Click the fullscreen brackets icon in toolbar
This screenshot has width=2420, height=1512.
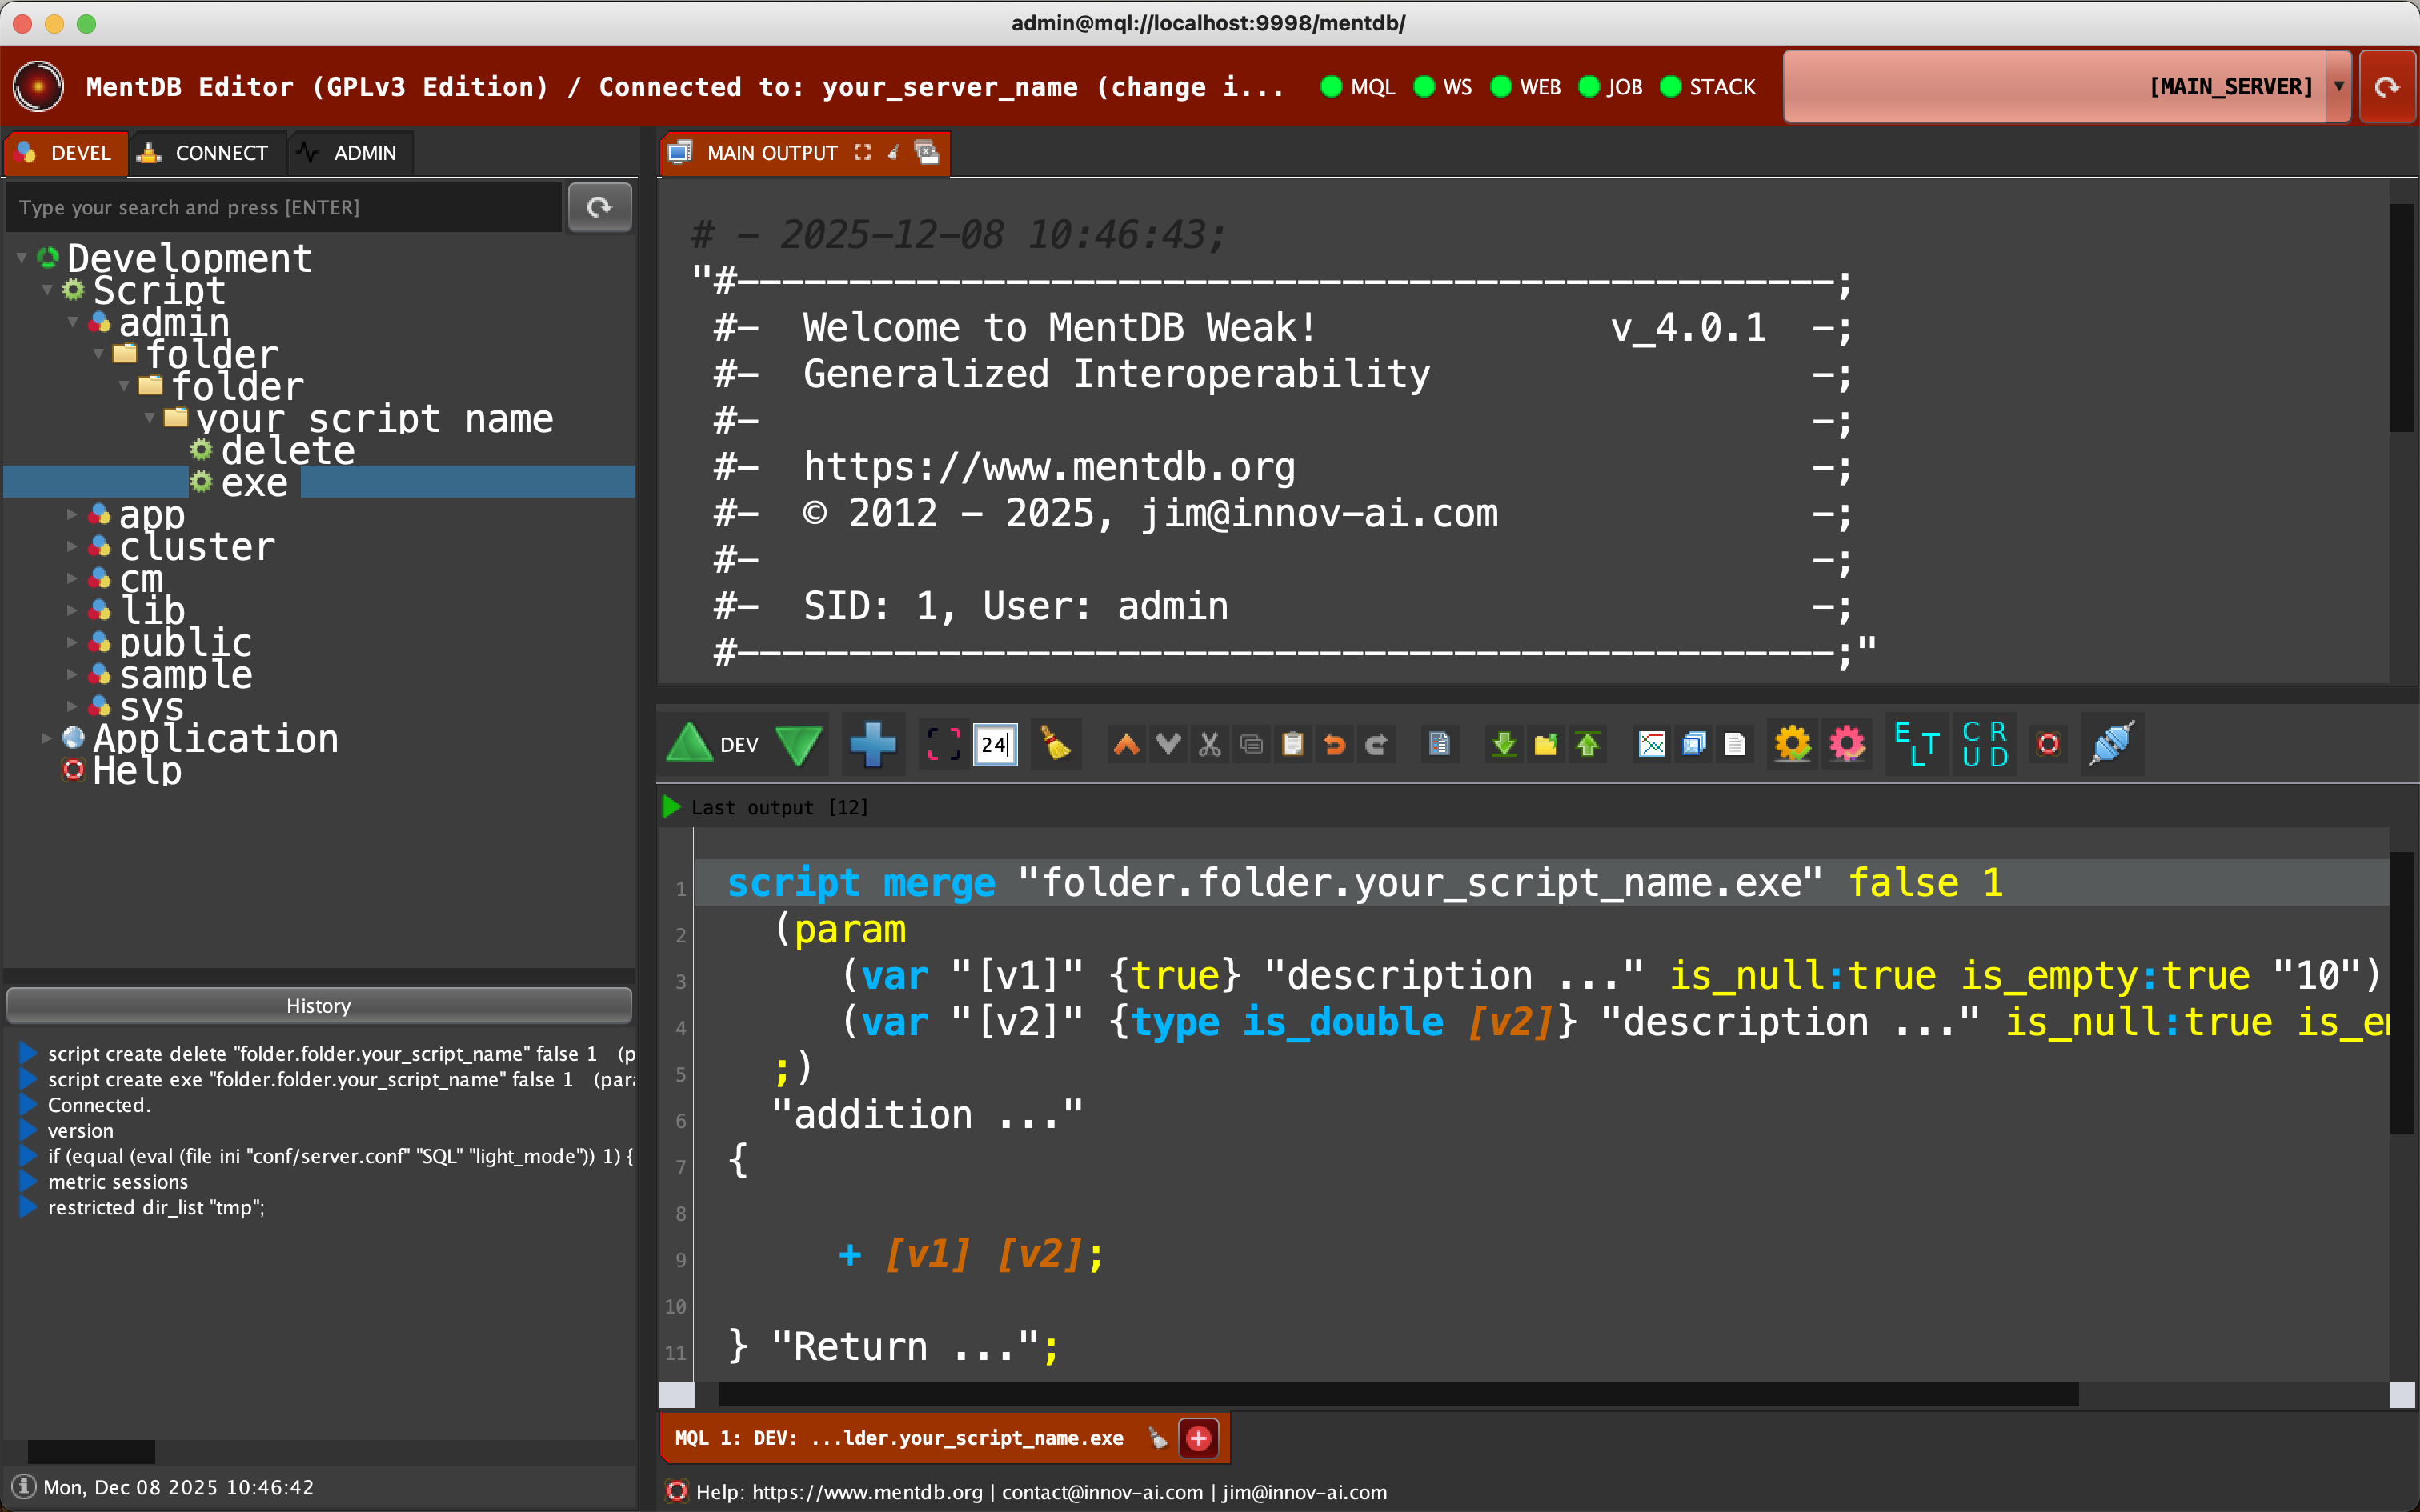[x=943, y=745]
